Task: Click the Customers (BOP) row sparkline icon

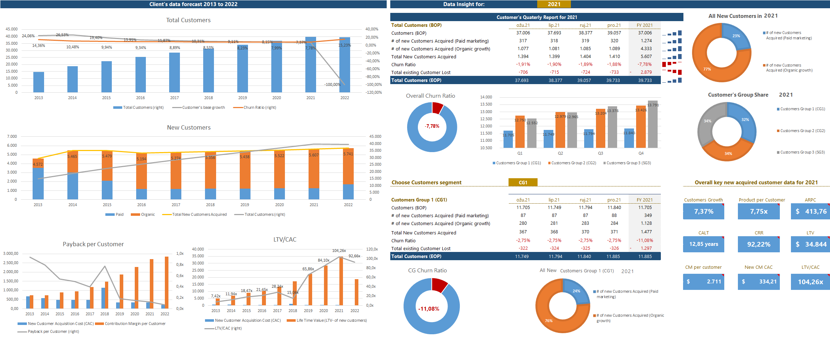Action: pyautogui.click(x=672, y=33)
